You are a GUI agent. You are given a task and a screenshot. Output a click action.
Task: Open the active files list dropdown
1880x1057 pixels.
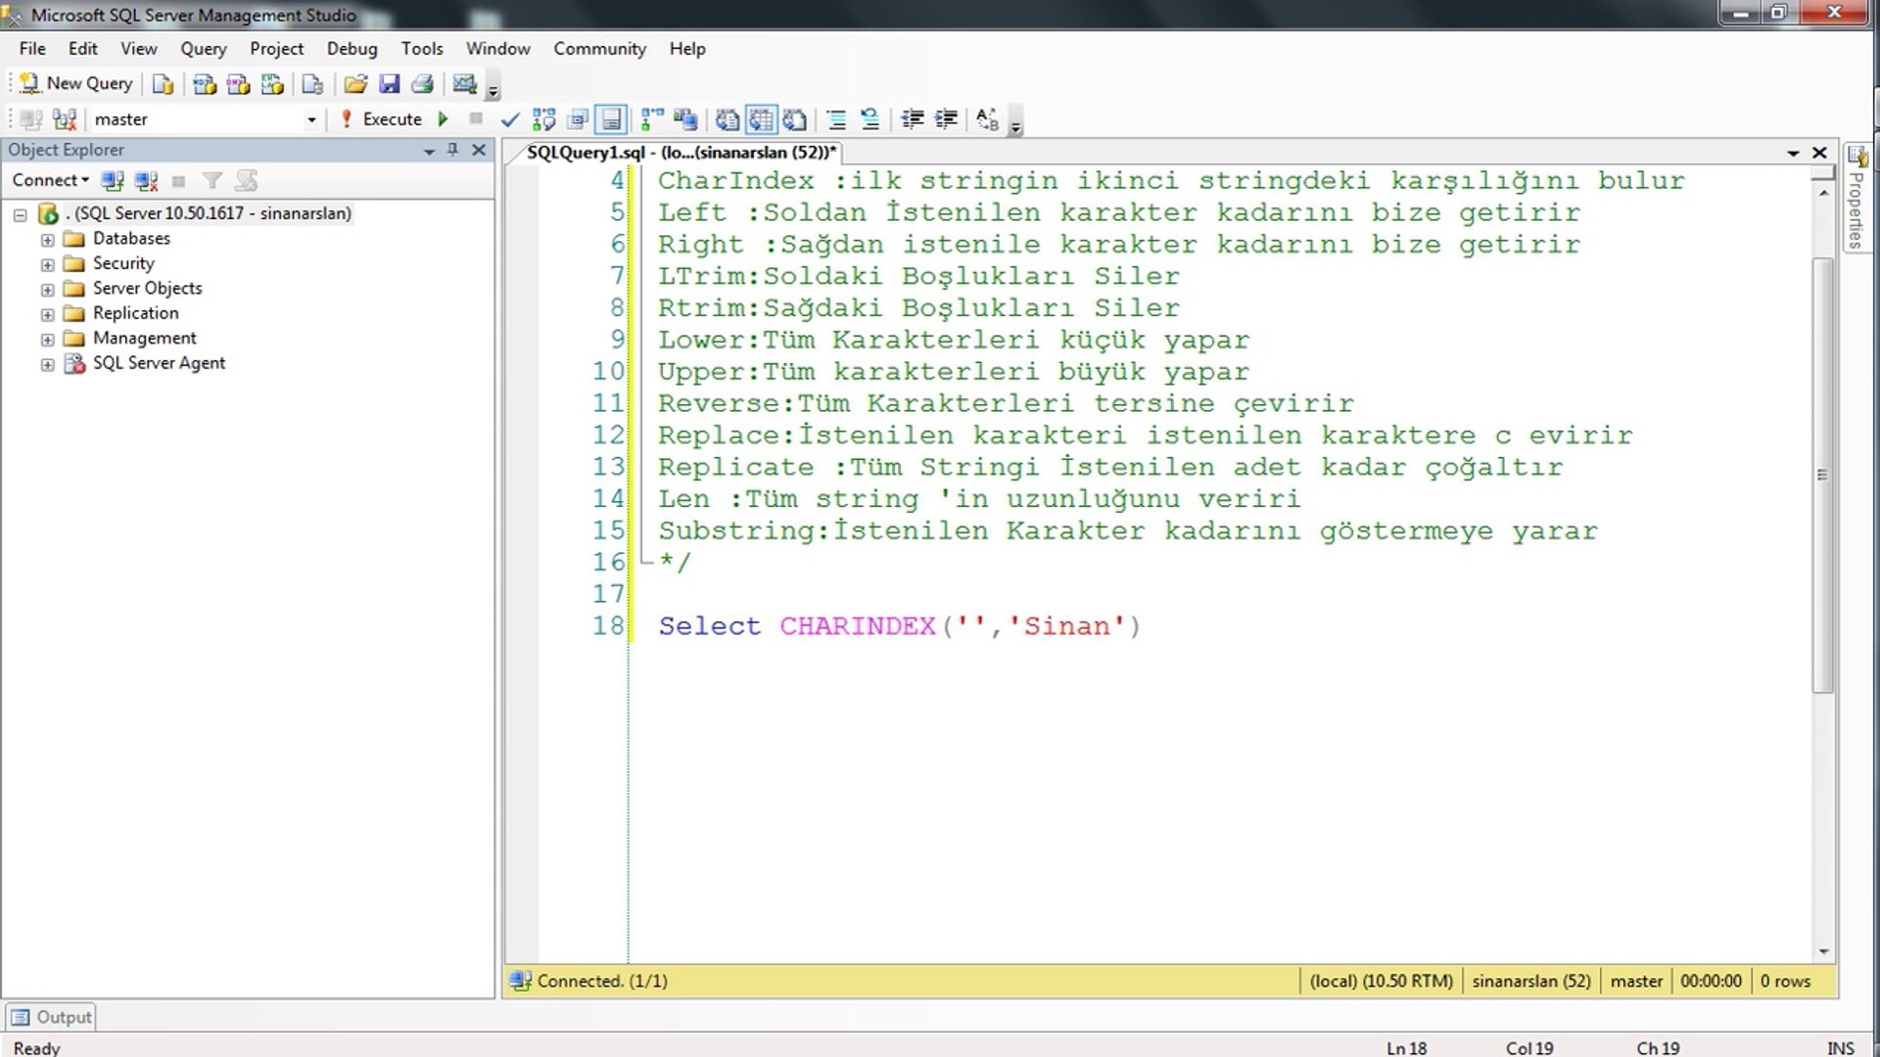tap(1793, 153)
